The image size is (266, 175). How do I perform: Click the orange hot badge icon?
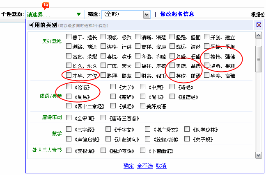click(46, 6)
